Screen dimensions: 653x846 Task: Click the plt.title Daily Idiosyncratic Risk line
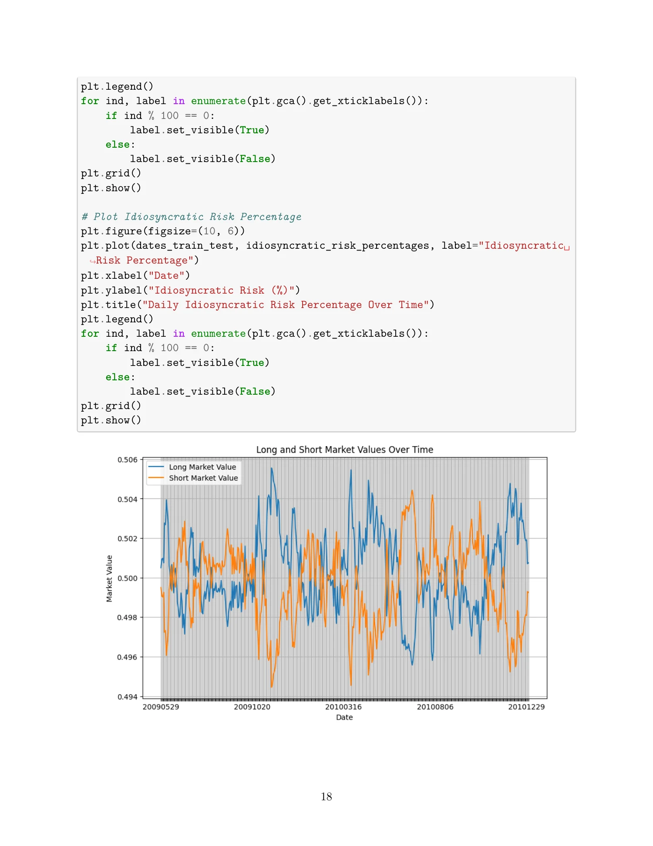tap(257, 305)
